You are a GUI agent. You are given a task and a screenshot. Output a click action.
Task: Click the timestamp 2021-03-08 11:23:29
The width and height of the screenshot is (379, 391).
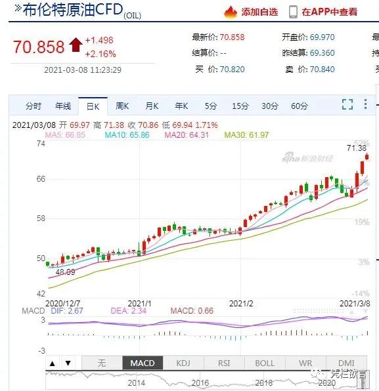(x=83, y=70)
